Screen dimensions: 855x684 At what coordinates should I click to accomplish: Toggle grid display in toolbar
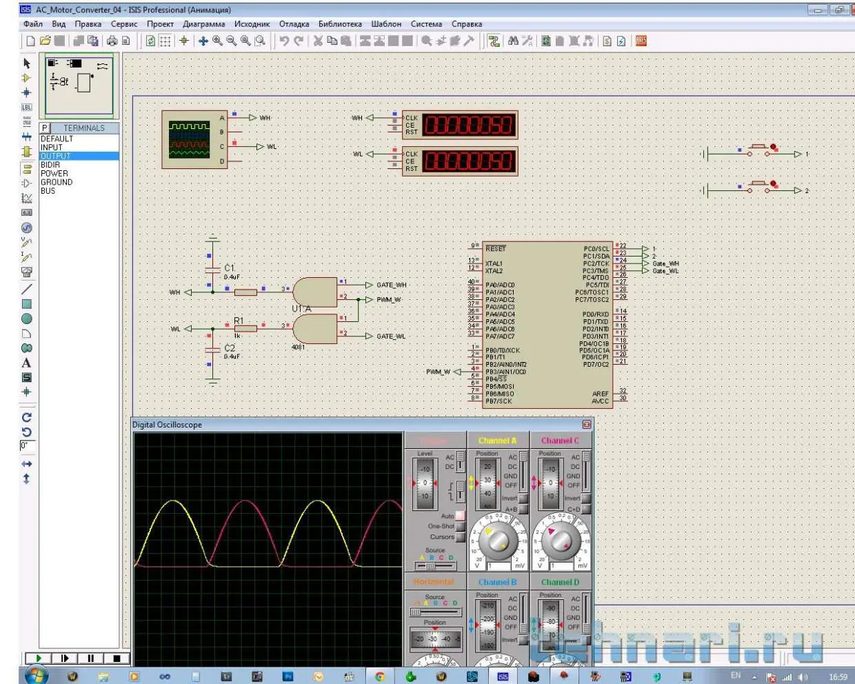coord(165,41)
